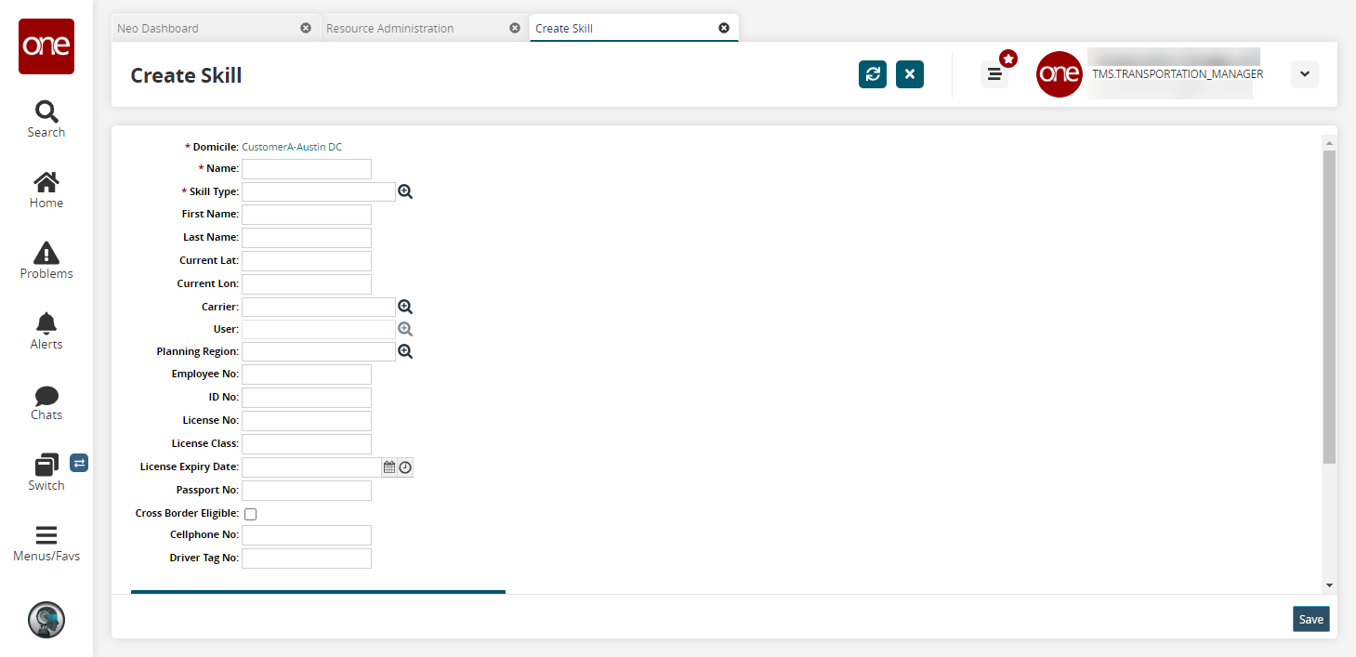1356x657 pixels.
Task: Click into Employee No field
Action: [x=307, y=374]
